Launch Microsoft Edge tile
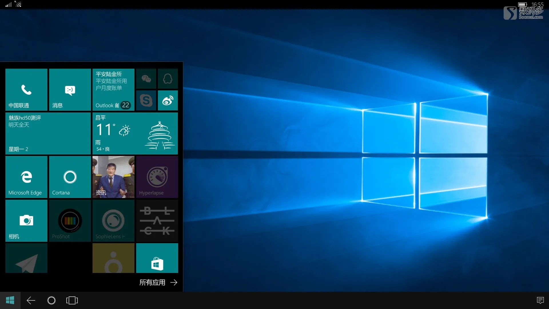 (x=26, y=177)
